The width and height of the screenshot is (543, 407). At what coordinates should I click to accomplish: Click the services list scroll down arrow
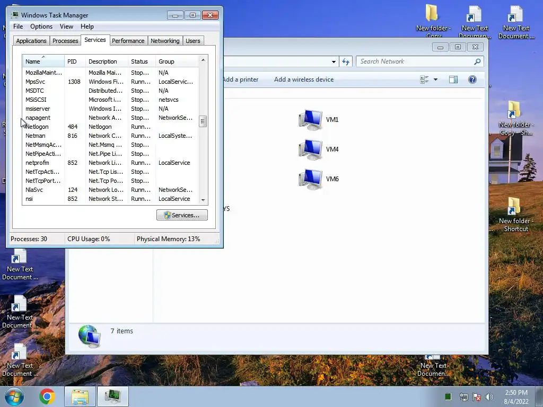[203, 200]
